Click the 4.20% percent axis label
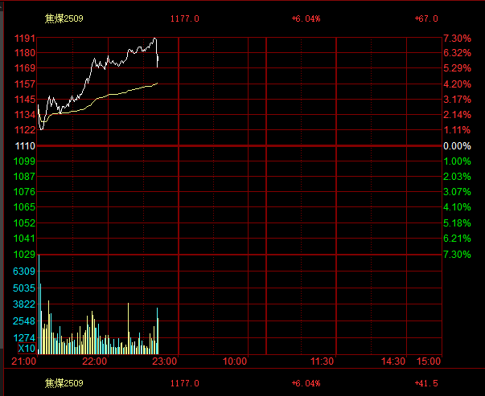Image resolution: width=485 pixels, height=396 pixels. pyautogui.click(x=457, y=84)
